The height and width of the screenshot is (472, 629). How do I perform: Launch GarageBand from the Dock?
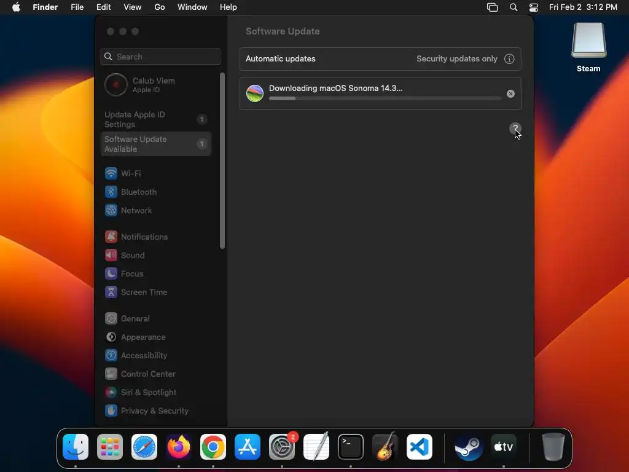(385, 447)
